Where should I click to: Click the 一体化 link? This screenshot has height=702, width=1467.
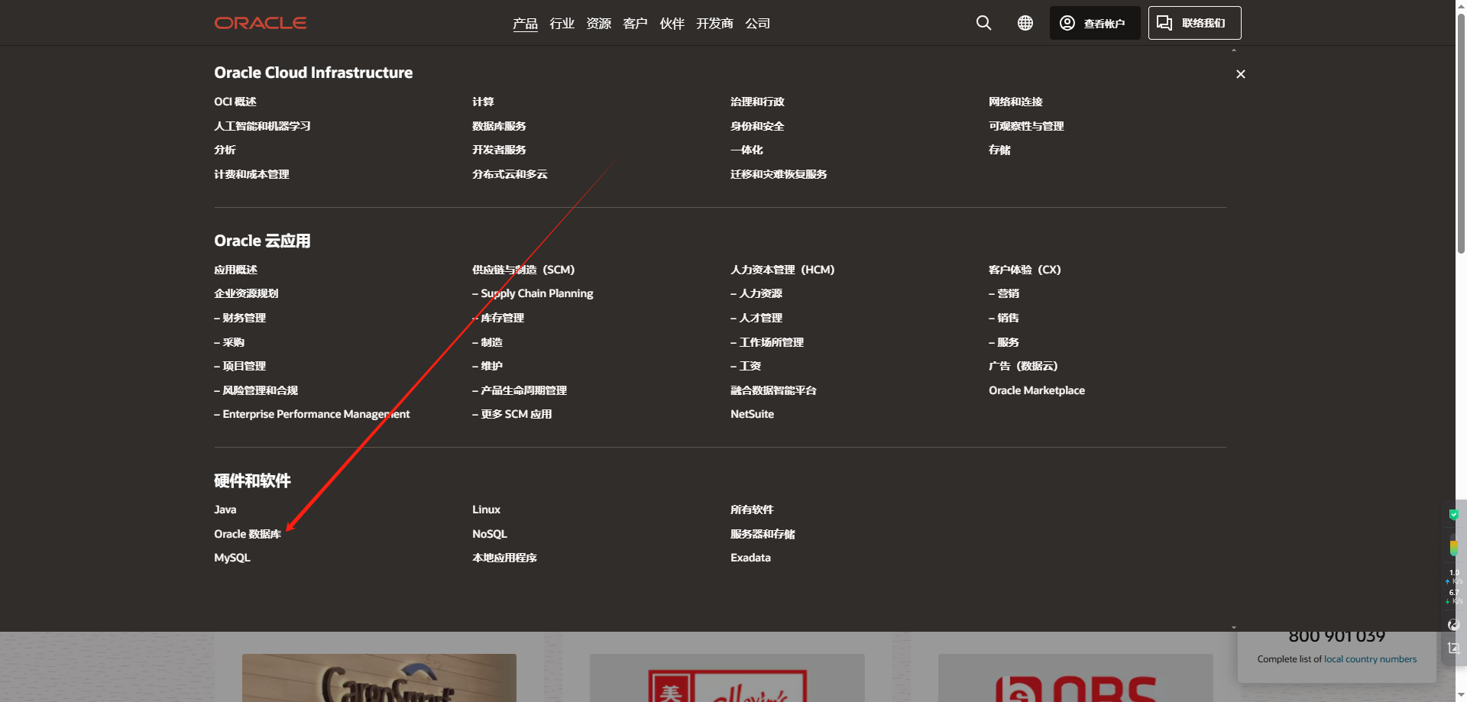746,150
